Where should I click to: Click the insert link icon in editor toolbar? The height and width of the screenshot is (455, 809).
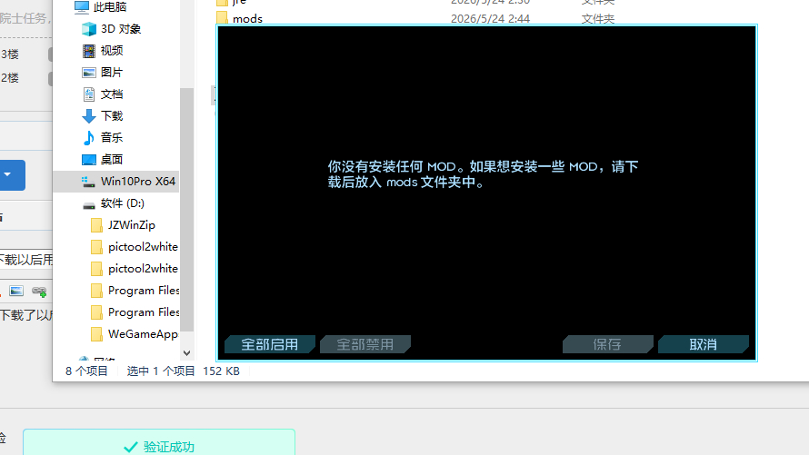[x=39, y=292]
